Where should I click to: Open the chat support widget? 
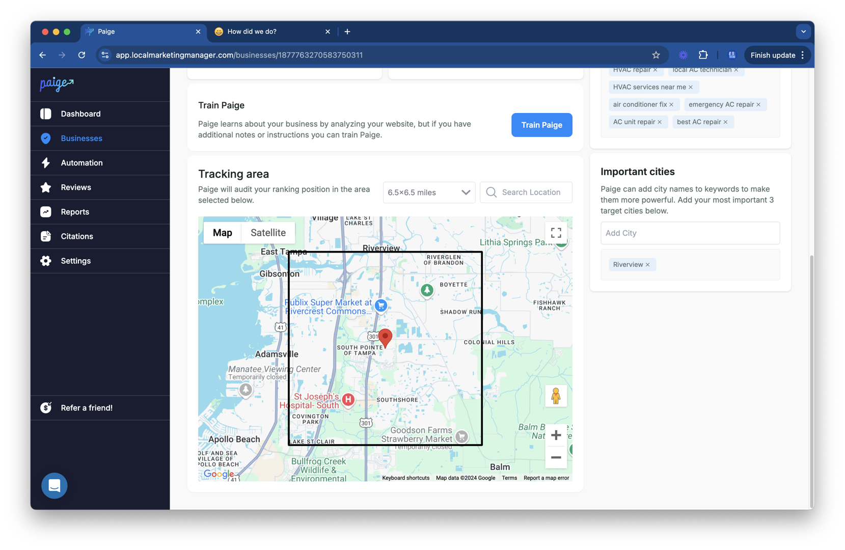(x=54, y=485)
